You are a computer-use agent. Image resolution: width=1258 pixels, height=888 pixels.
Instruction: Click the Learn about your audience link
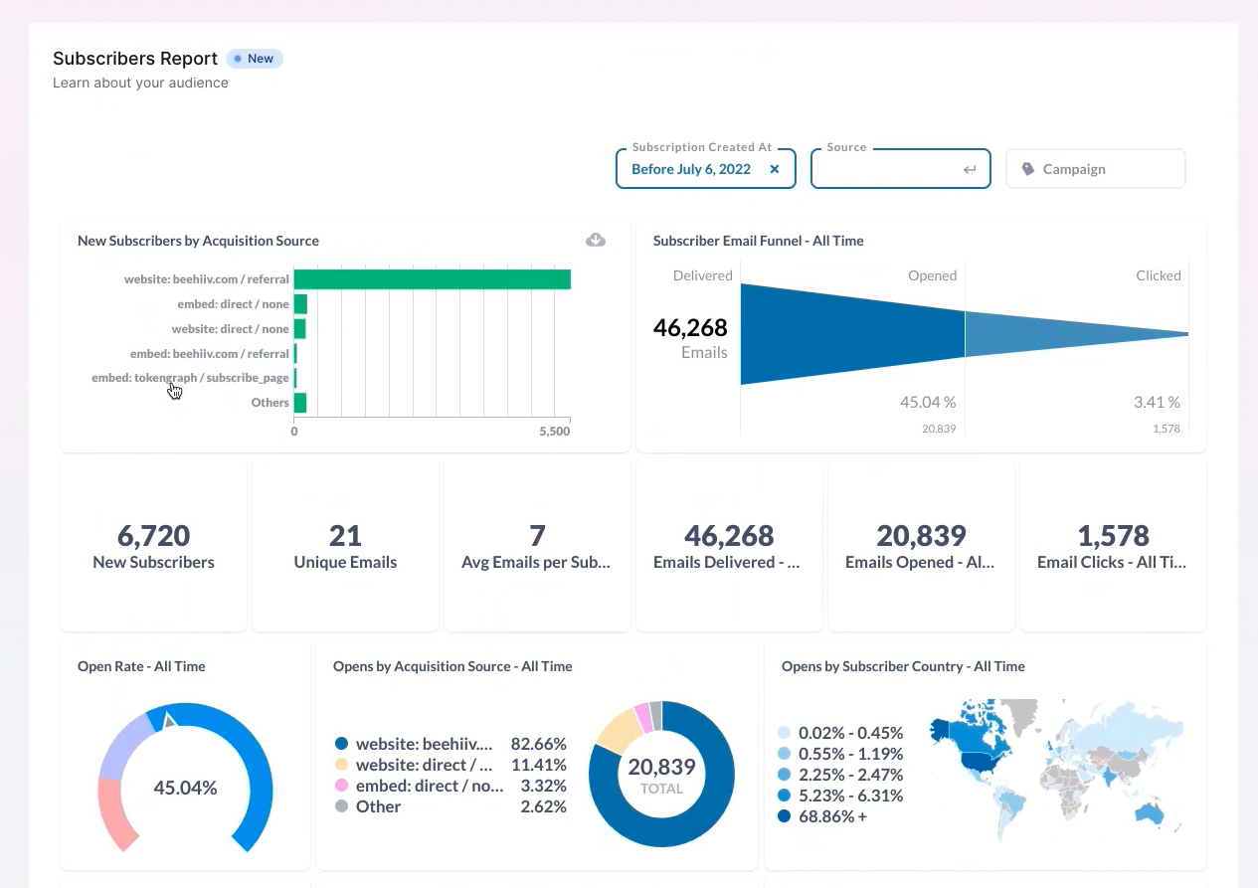[x=140, y=83]
